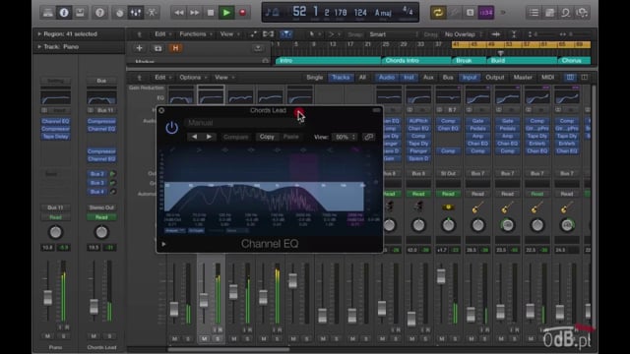Toggle the Master channel filter button
The width and height of the screenshot is (630, 354).
[523, 77]
